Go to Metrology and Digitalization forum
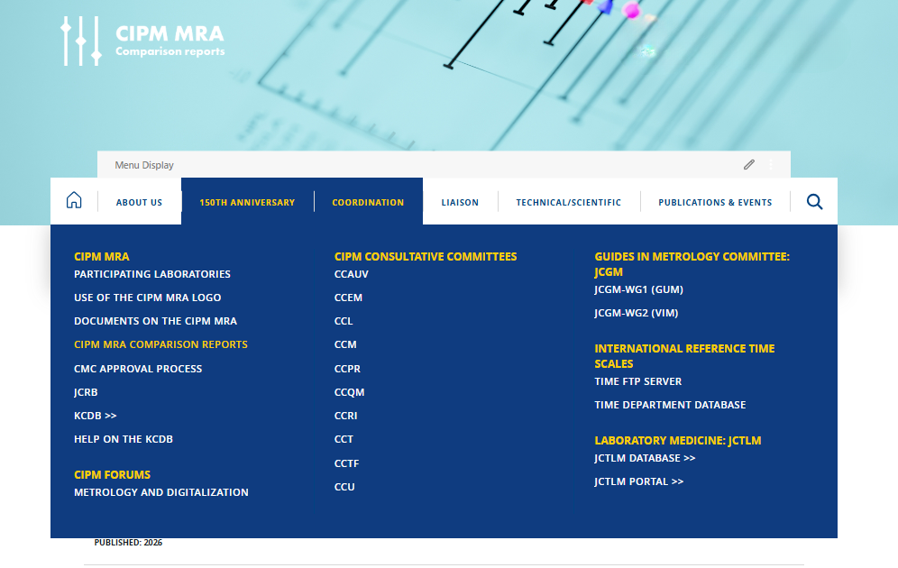The height and width of the screenshot is (568, 898). tap(161, 492)
